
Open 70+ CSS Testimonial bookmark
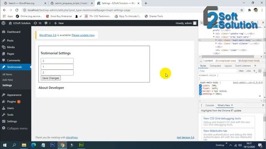(x=98, y=16)
